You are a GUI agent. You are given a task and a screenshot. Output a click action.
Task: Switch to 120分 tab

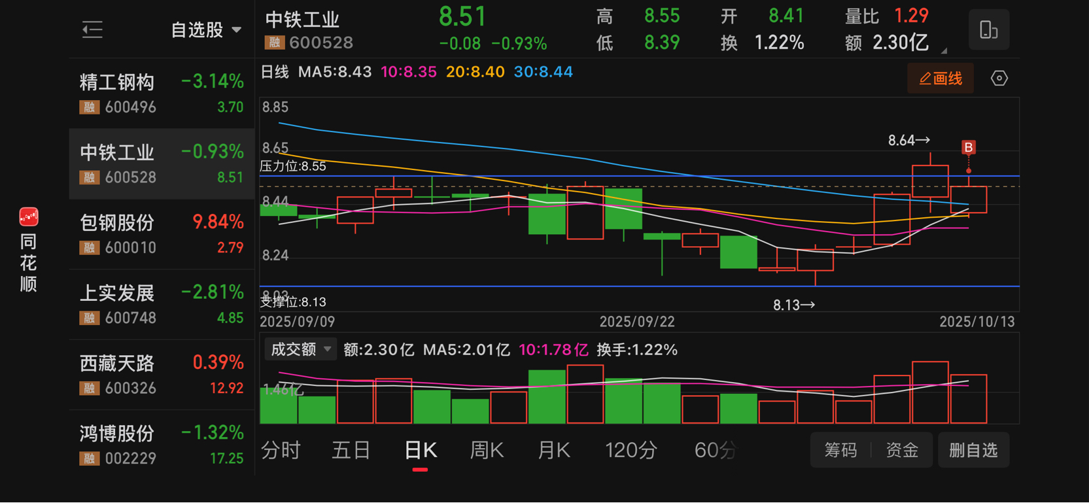click(631, 450)
